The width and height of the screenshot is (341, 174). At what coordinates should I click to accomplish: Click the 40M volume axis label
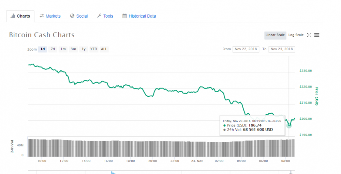(x=20, y=145)
